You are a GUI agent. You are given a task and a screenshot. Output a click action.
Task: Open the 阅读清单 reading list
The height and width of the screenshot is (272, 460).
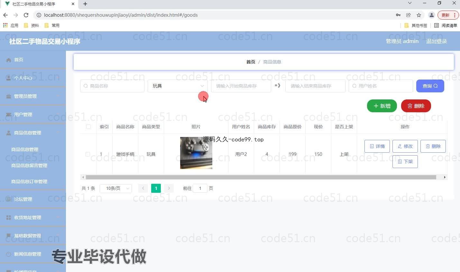tap(446, 25)
